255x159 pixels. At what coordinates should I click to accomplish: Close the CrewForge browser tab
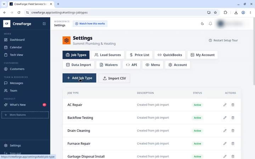pyautogui.click(x=51, y=4)
